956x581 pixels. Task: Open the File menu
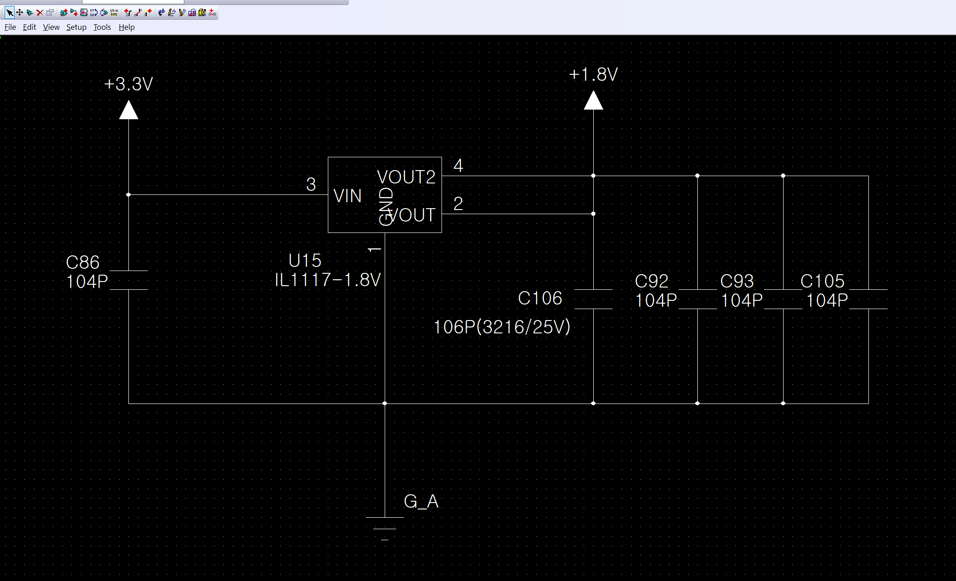[x=10, y=27]
